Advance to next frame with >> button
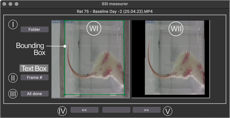This screenshot has height=118, width=230. click(x=147, y=110)
